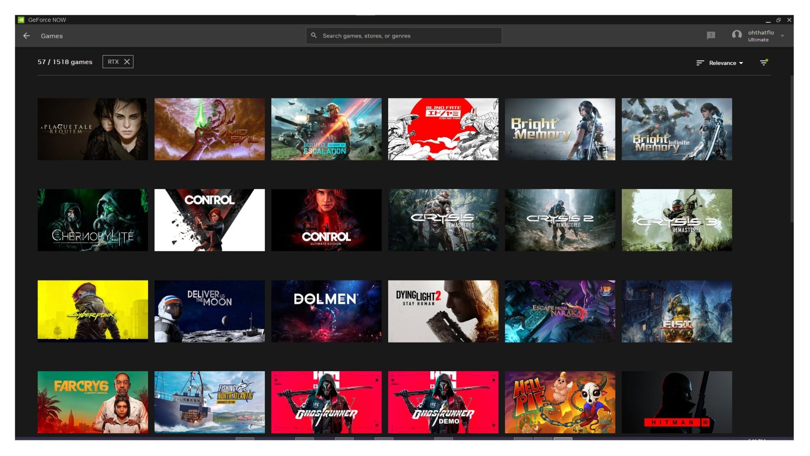Click the sort direction icon beside Relevance
This screenshot has height=456, width=810.
699,62
